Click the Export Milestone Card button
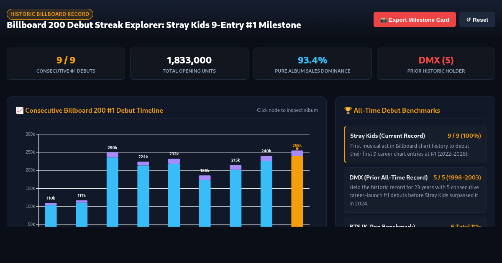 click(415, 20)
